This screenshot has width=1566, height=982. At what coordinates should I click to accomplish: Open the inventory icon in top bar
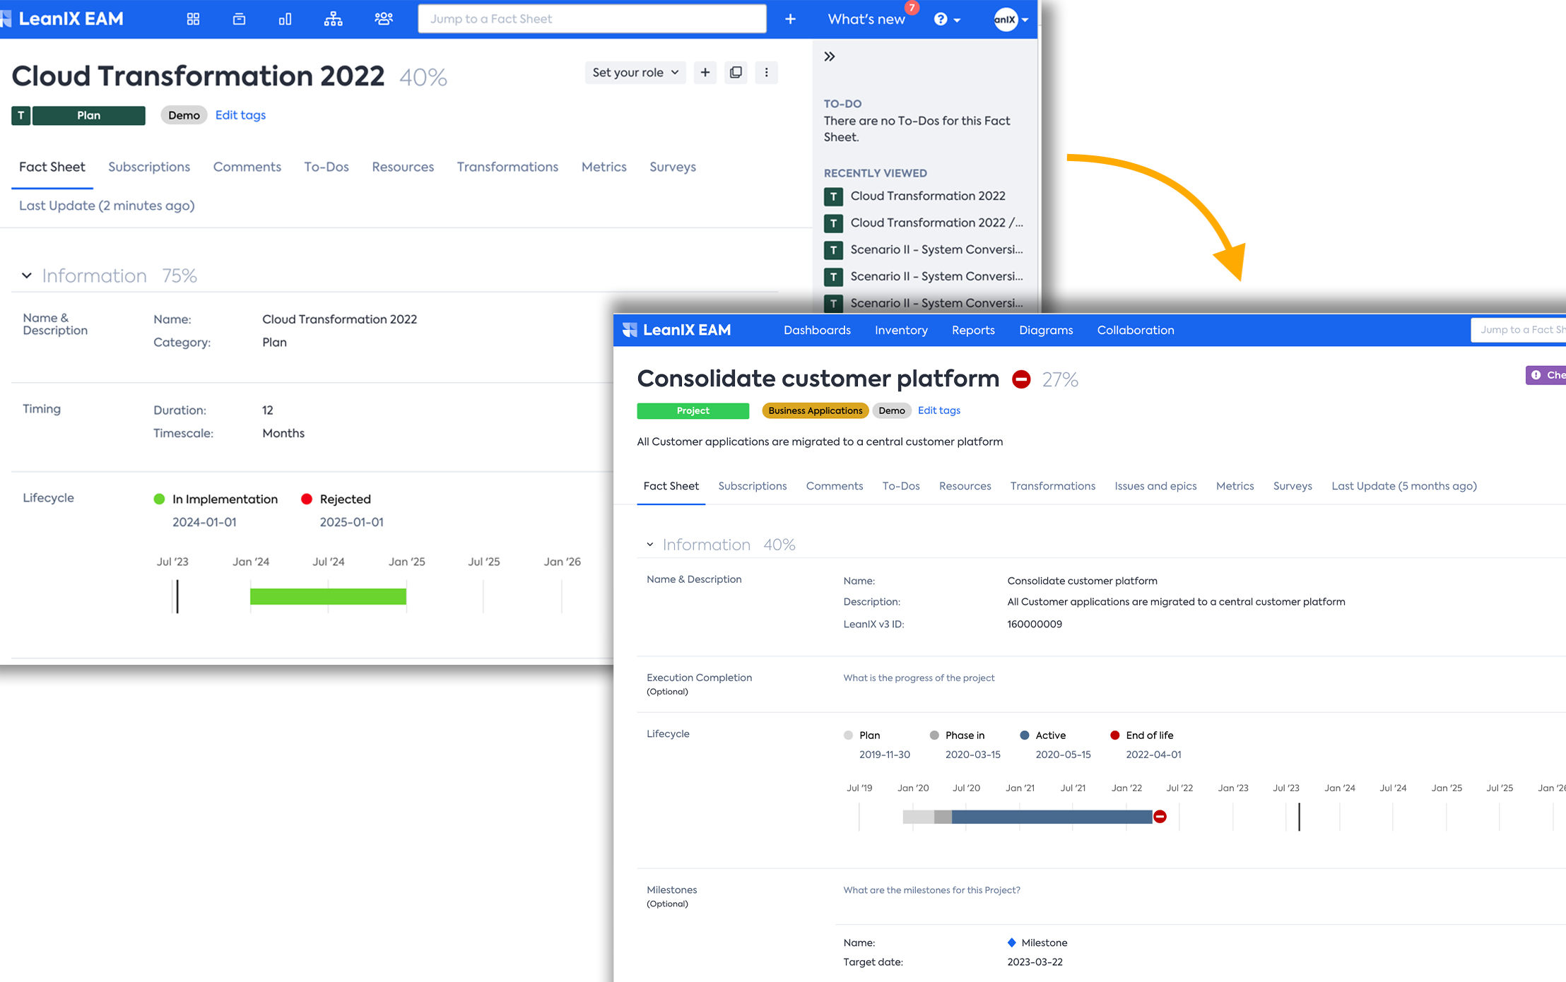tap(239, 19)
